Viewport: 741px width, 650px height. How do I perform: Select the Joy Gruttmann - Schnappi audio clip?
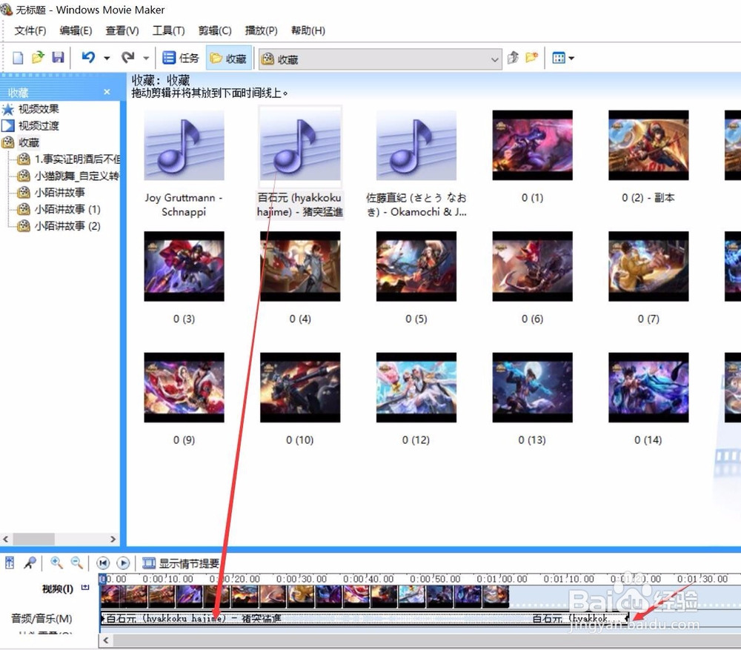[184, 145]
